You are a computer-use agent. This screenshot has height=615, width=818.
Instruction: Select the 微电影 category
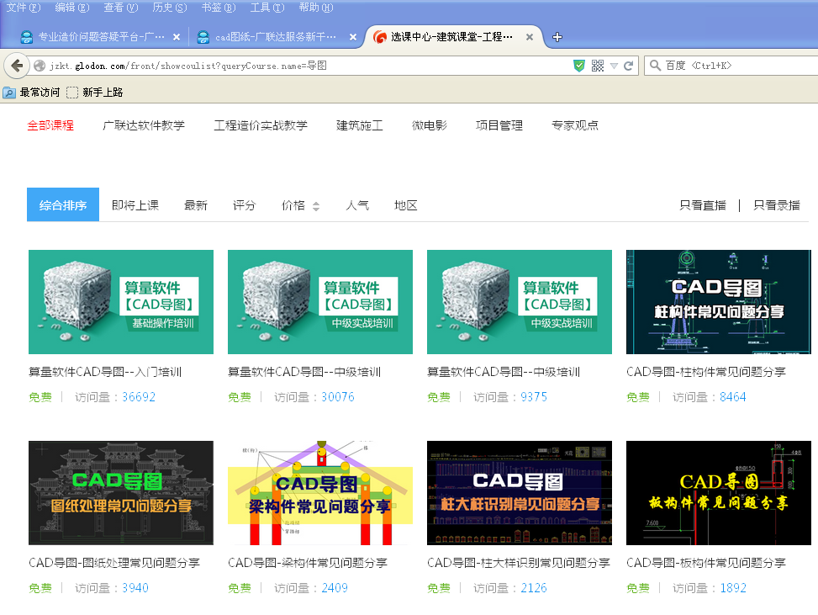[430, 125]
